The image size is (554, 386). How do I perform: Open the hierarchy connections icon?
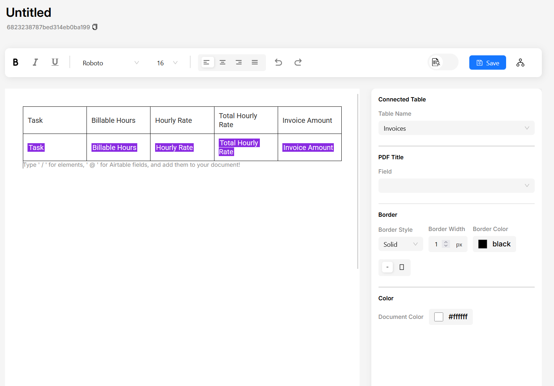pyautogui.click(x=520, y=63)
